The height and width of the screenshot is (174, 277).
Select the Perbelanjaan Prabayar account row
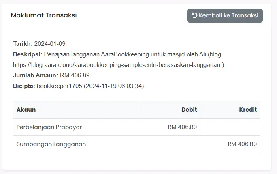tap(136, 127)
